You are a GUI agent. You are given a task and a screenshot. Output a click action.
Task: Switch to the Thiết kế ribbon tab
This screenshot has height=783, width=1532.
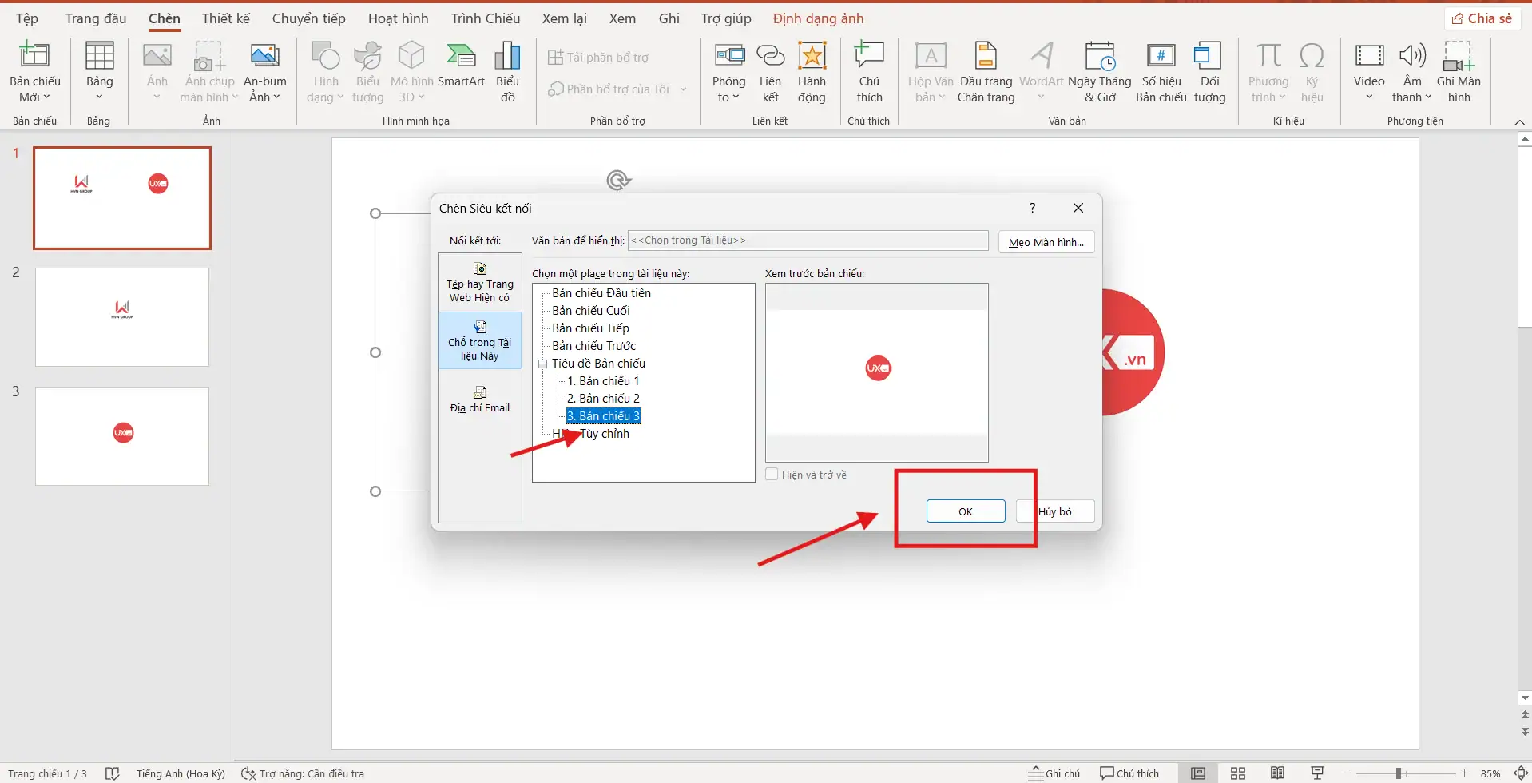coord(225,18)
